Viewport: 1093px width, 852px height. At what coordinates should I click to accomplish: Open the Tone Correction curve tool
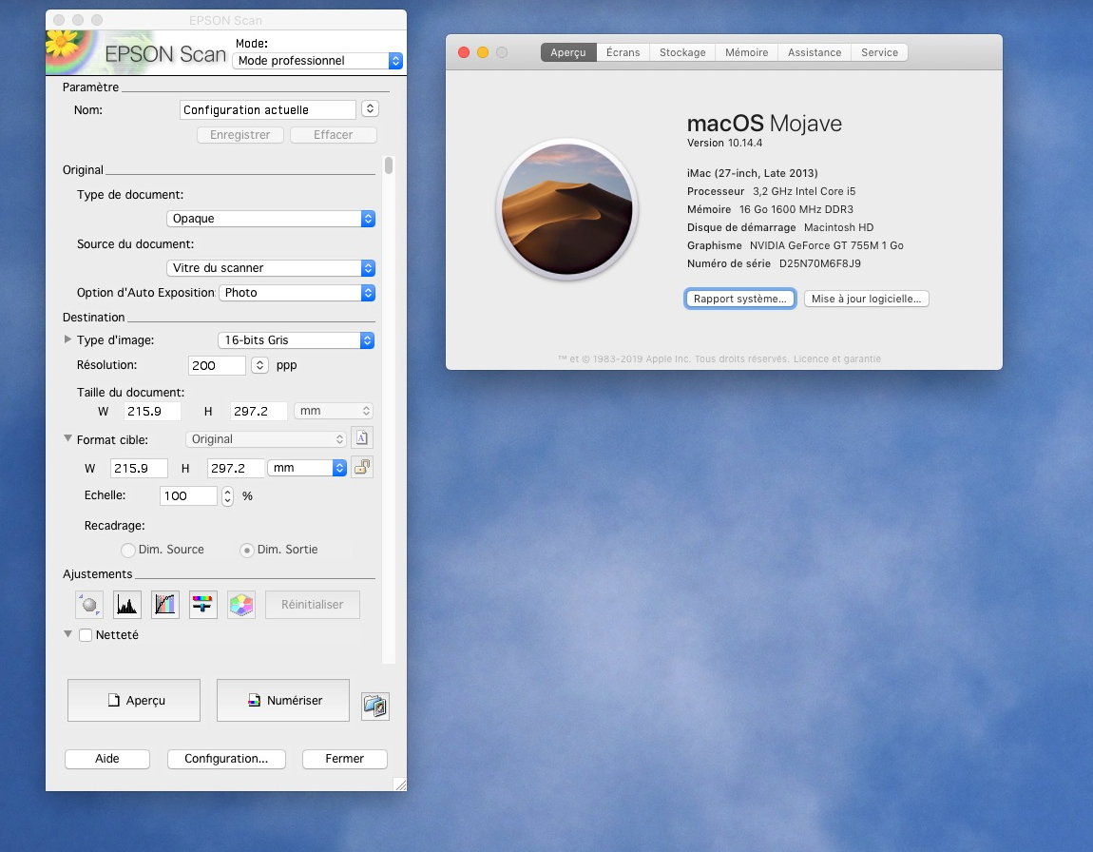165,605
